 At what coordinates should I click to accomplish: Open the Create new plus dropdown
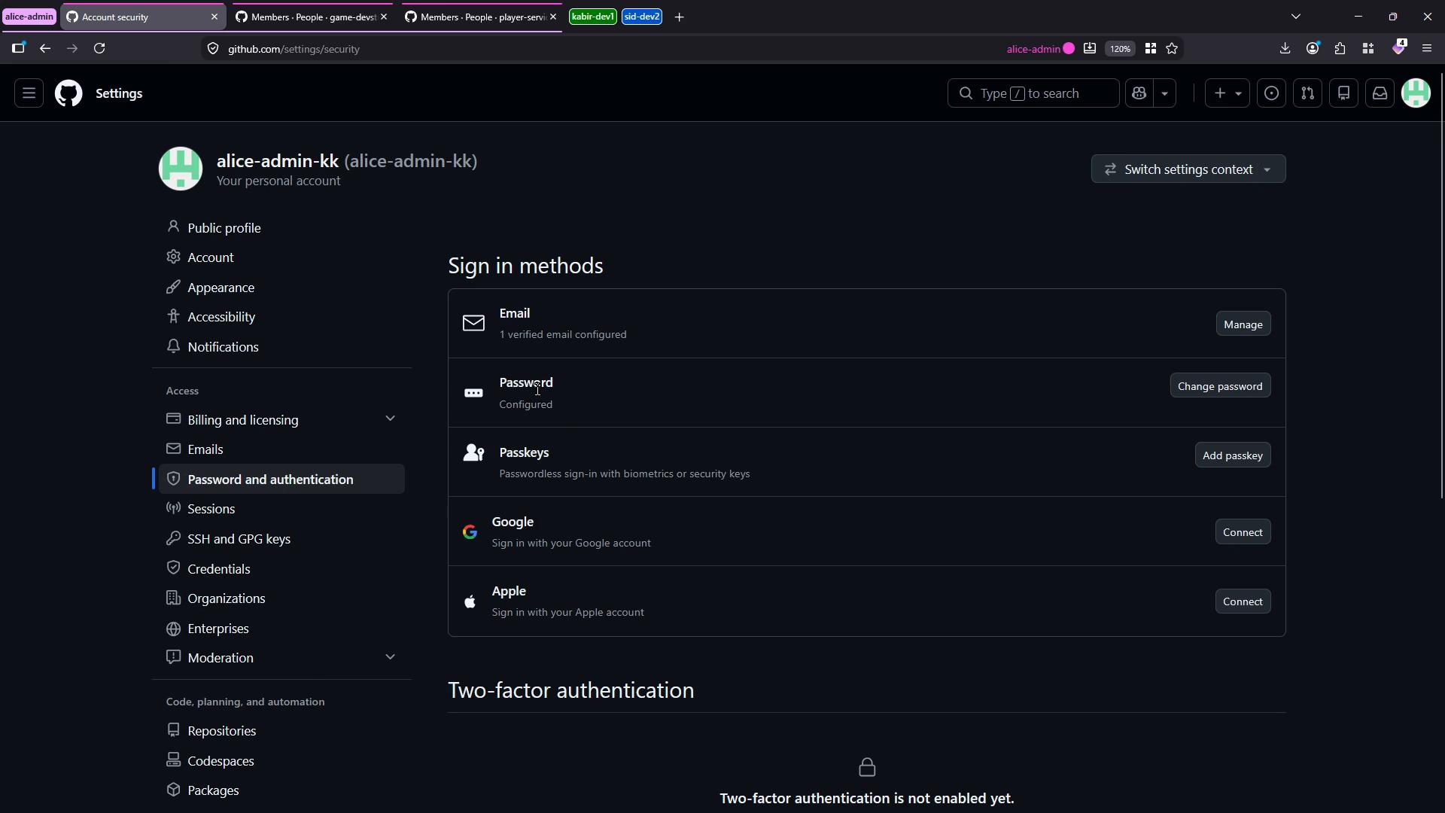click(1227, 93)
